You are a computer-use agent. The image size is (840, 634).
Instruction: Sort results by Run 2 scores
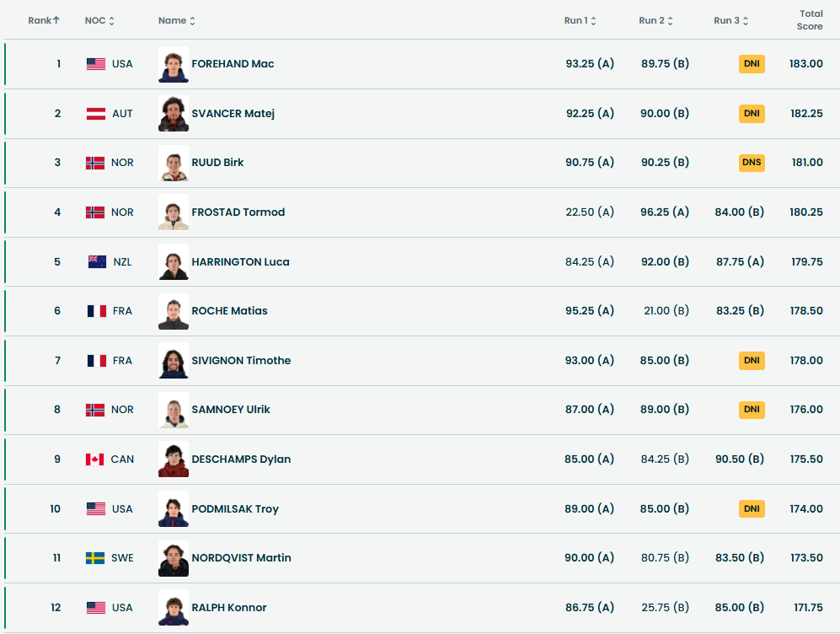[x=655, y=20]
